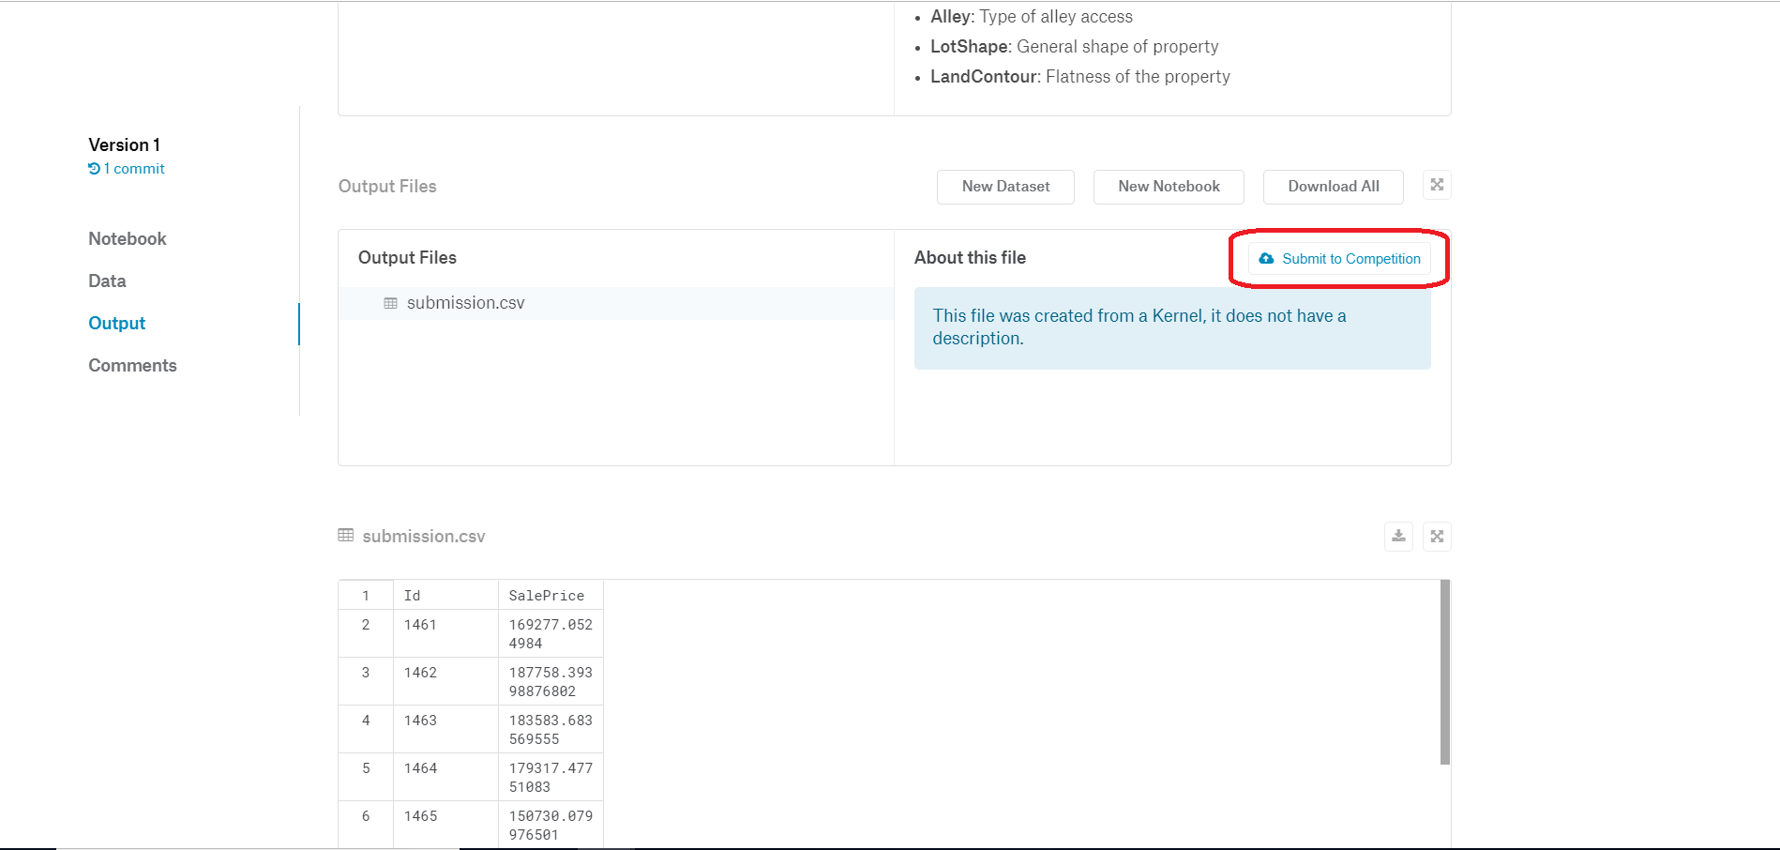The image size is (1780, 850).
Task: Select the Output section in the sidebar
Action: point(116,323)
